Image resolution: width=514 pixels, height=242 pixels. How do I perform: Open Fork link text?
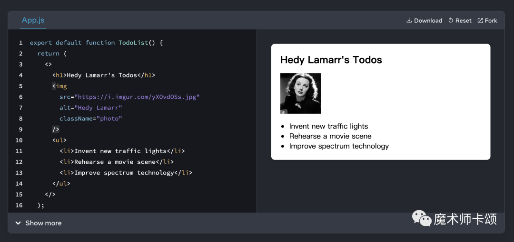[491, 20]
